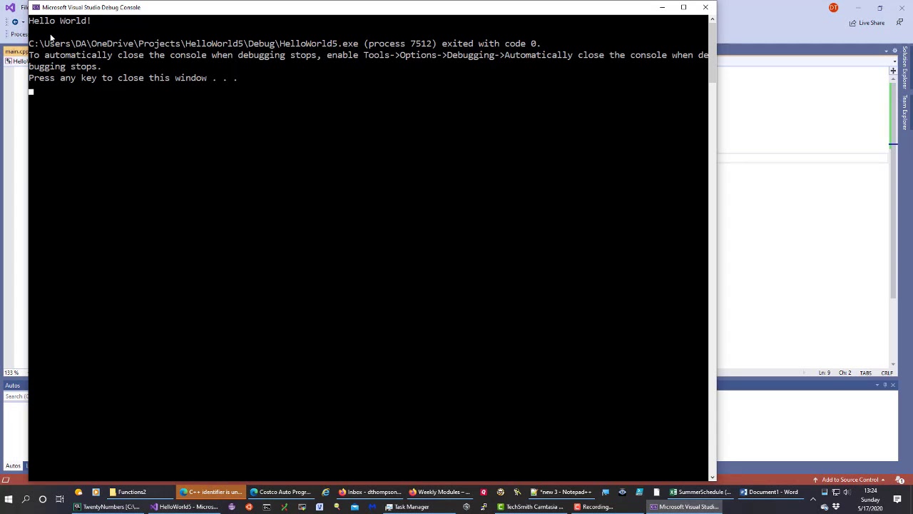Switch to C++ identifier Edge tab on taskbar
913x514 pixels.
click(x=211, y=492)
